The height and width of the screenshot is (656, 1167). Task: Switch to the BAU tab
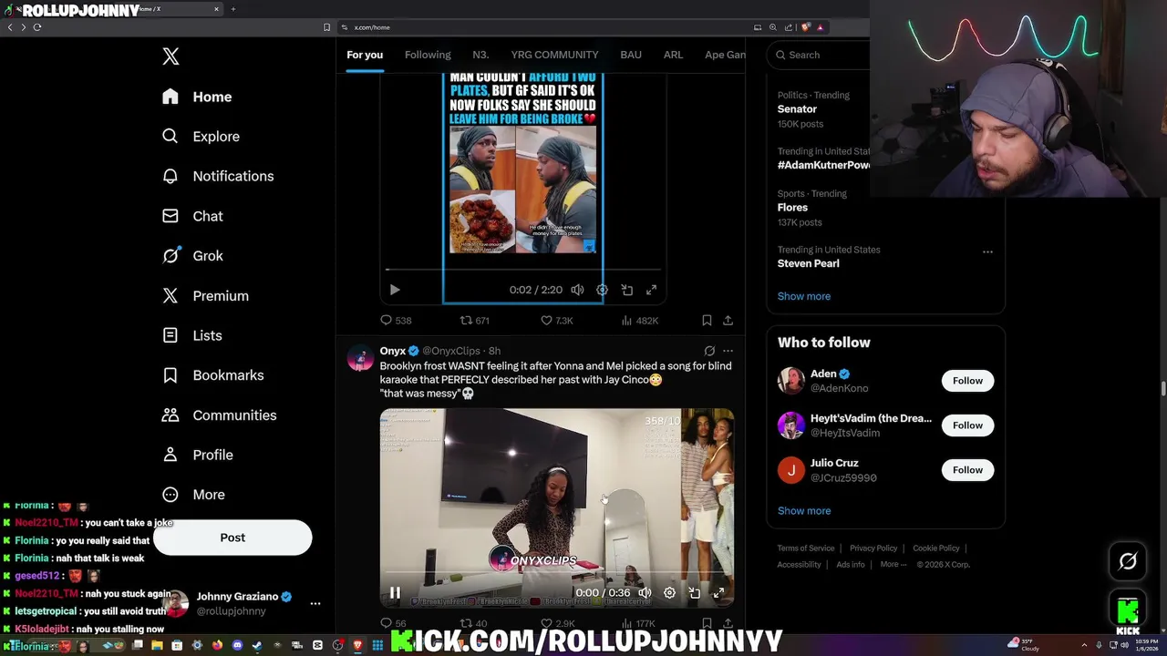tap(631, 55)
